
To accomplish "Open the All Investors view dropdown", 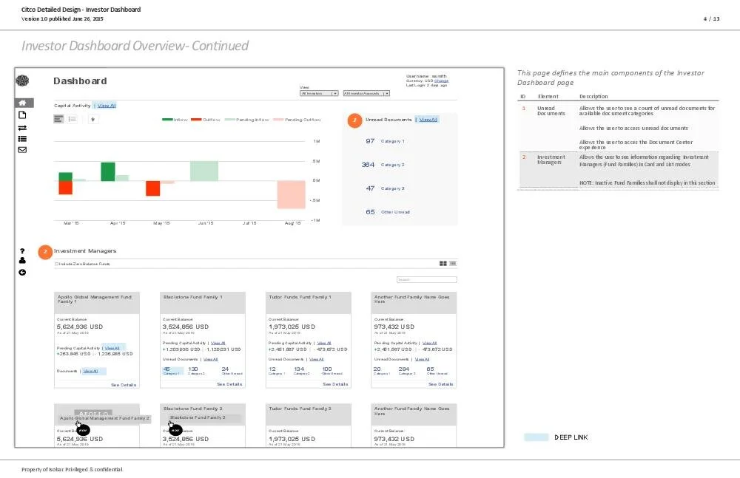I will 320,93.
